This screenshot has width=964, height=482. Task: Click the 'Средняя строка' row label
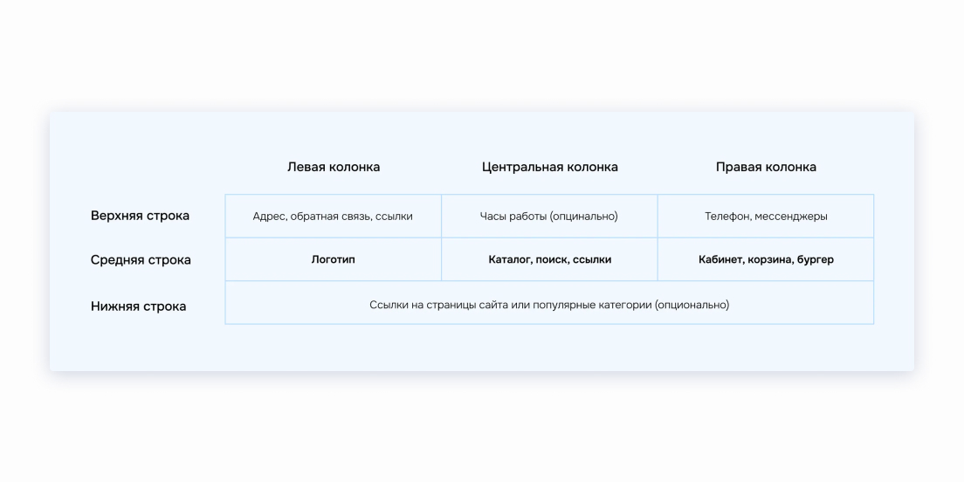click(141, 260)
